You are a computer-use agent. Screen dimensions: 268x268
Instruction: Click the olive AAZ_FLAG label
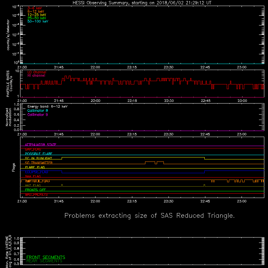pyautogui.click(x=33, y=185)
